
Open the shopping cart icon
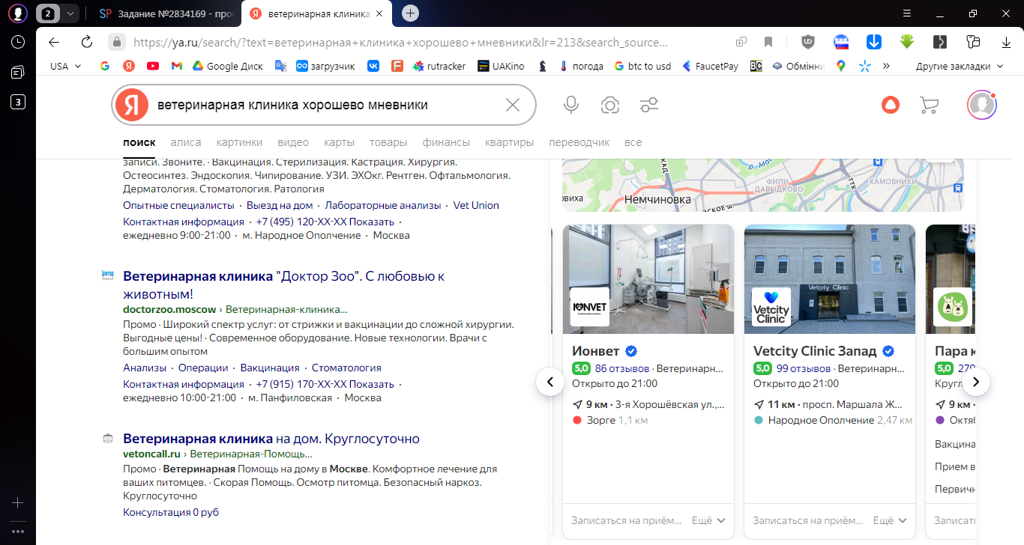[929, 105]
